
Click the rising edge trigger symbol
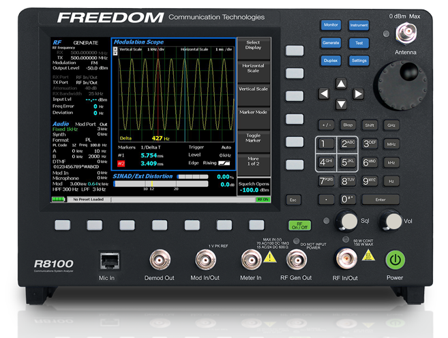click(x=224, y=163)
